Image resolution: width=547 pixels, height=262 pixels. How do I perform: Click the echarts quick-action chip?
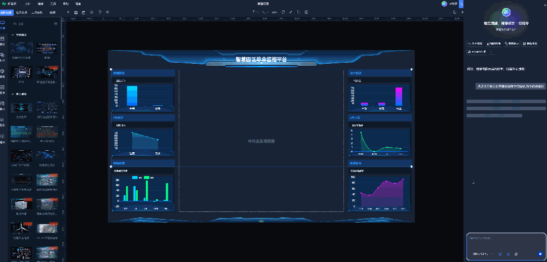[x=477, y=52]
